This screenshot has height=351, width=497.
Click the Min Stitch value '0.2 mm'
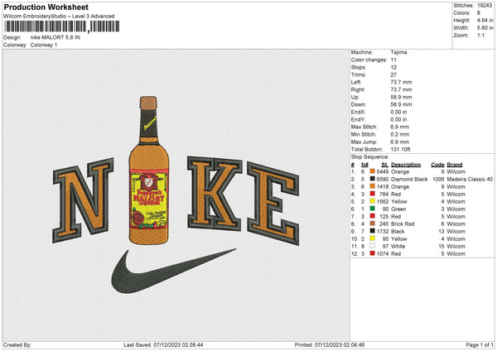(x=400, y=134)
